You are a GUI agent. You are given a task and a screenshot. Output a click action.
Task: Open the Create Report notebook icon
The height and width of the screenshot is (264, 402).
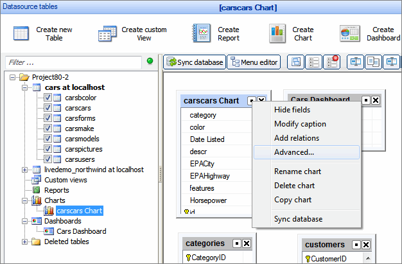pyautogui.click(x=202, y=33)
